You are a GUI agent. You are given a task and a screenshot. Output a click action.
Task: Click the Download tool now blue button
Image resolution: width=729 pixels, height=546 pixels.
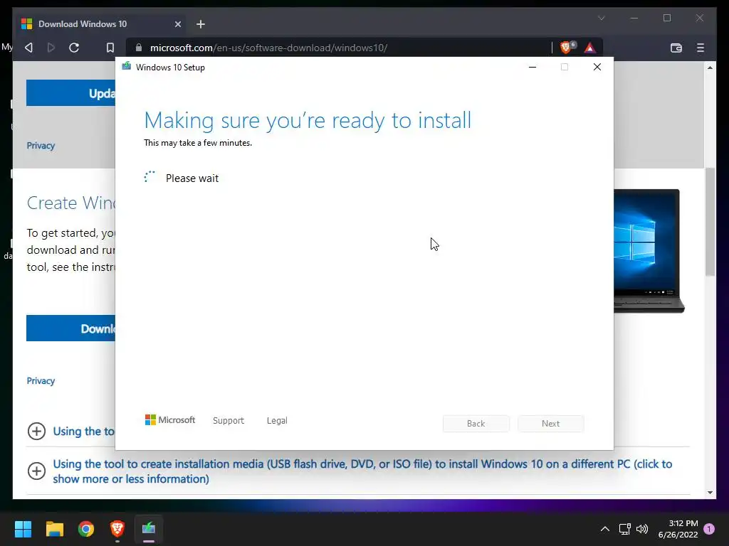click(x=70, y=328)
